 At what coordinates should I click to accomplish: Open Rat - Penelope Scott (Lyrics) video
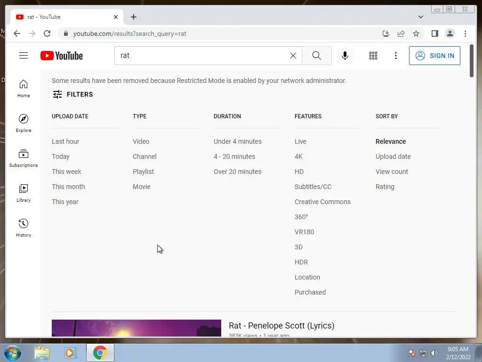click(x=281, y=326)
